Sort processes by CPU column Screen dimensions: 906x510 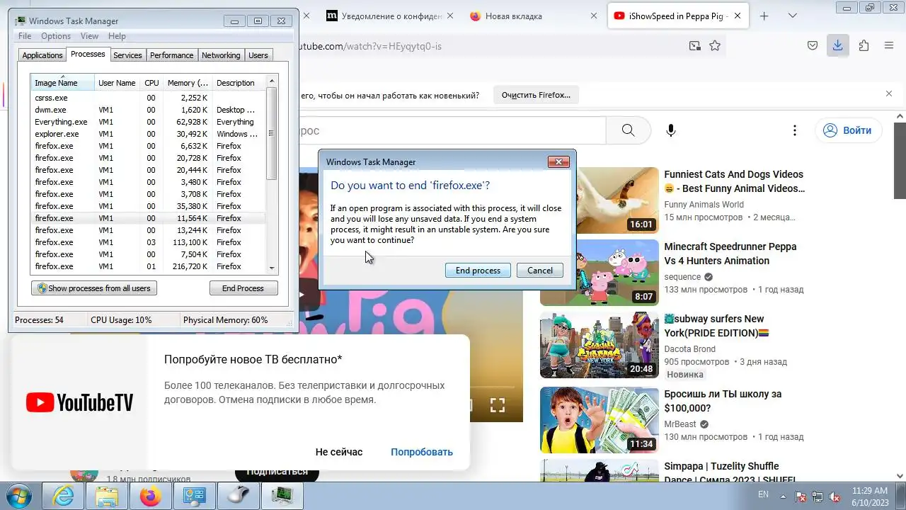coord(151,83)
